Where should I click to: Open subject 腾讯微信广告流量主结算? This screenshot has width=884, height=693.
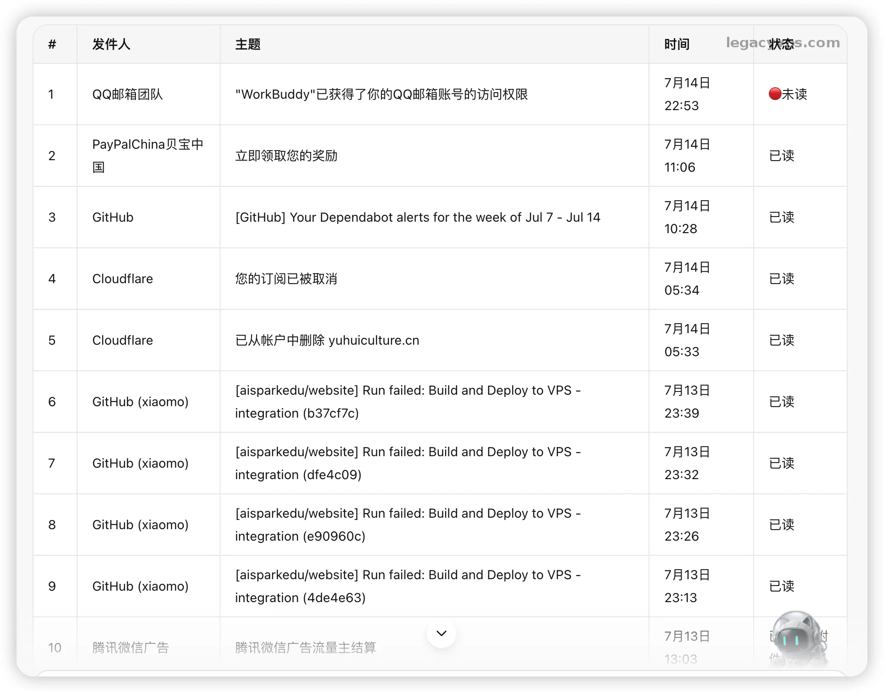(306, 648)
